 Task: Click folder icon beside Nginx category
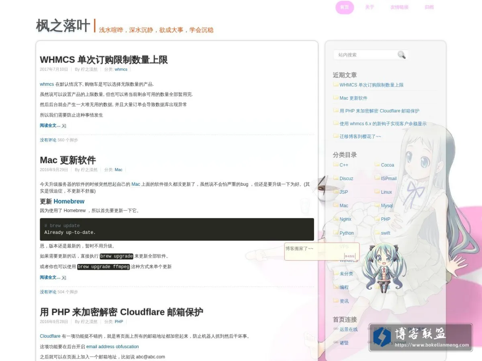point(336,219)
